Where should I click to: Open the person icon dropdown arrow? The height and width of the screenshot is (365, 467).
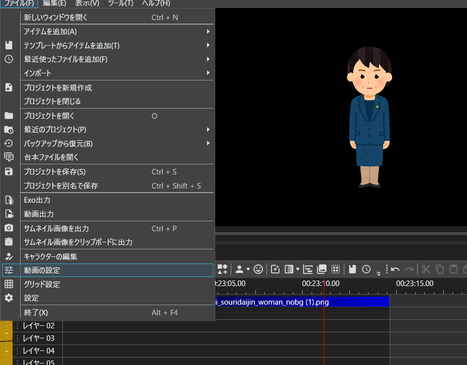pyautogui.click(x=248, y=270)
